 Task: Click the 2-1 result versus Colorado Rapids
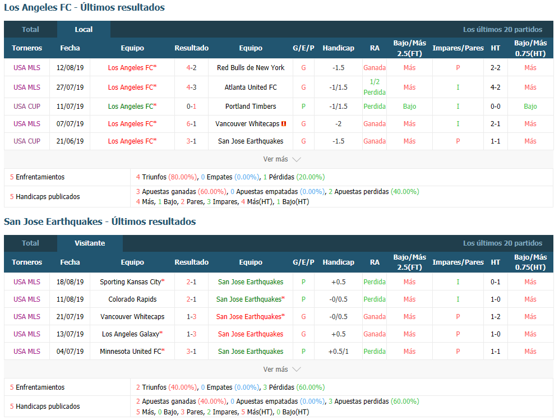pyautogui.click(x=191, y=299)
